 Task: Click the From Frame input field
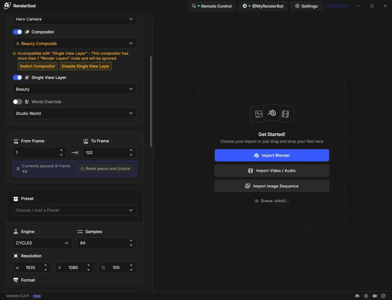(x=40, y=153)
